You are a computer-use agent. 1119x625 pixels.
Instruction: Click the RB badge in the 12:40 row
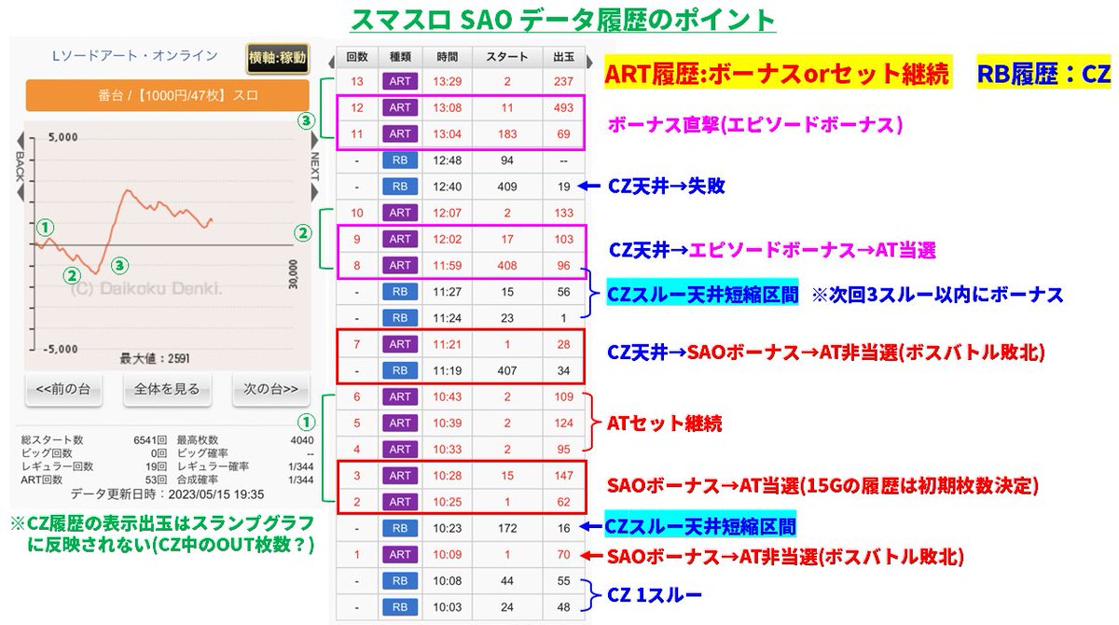(401, 186)
